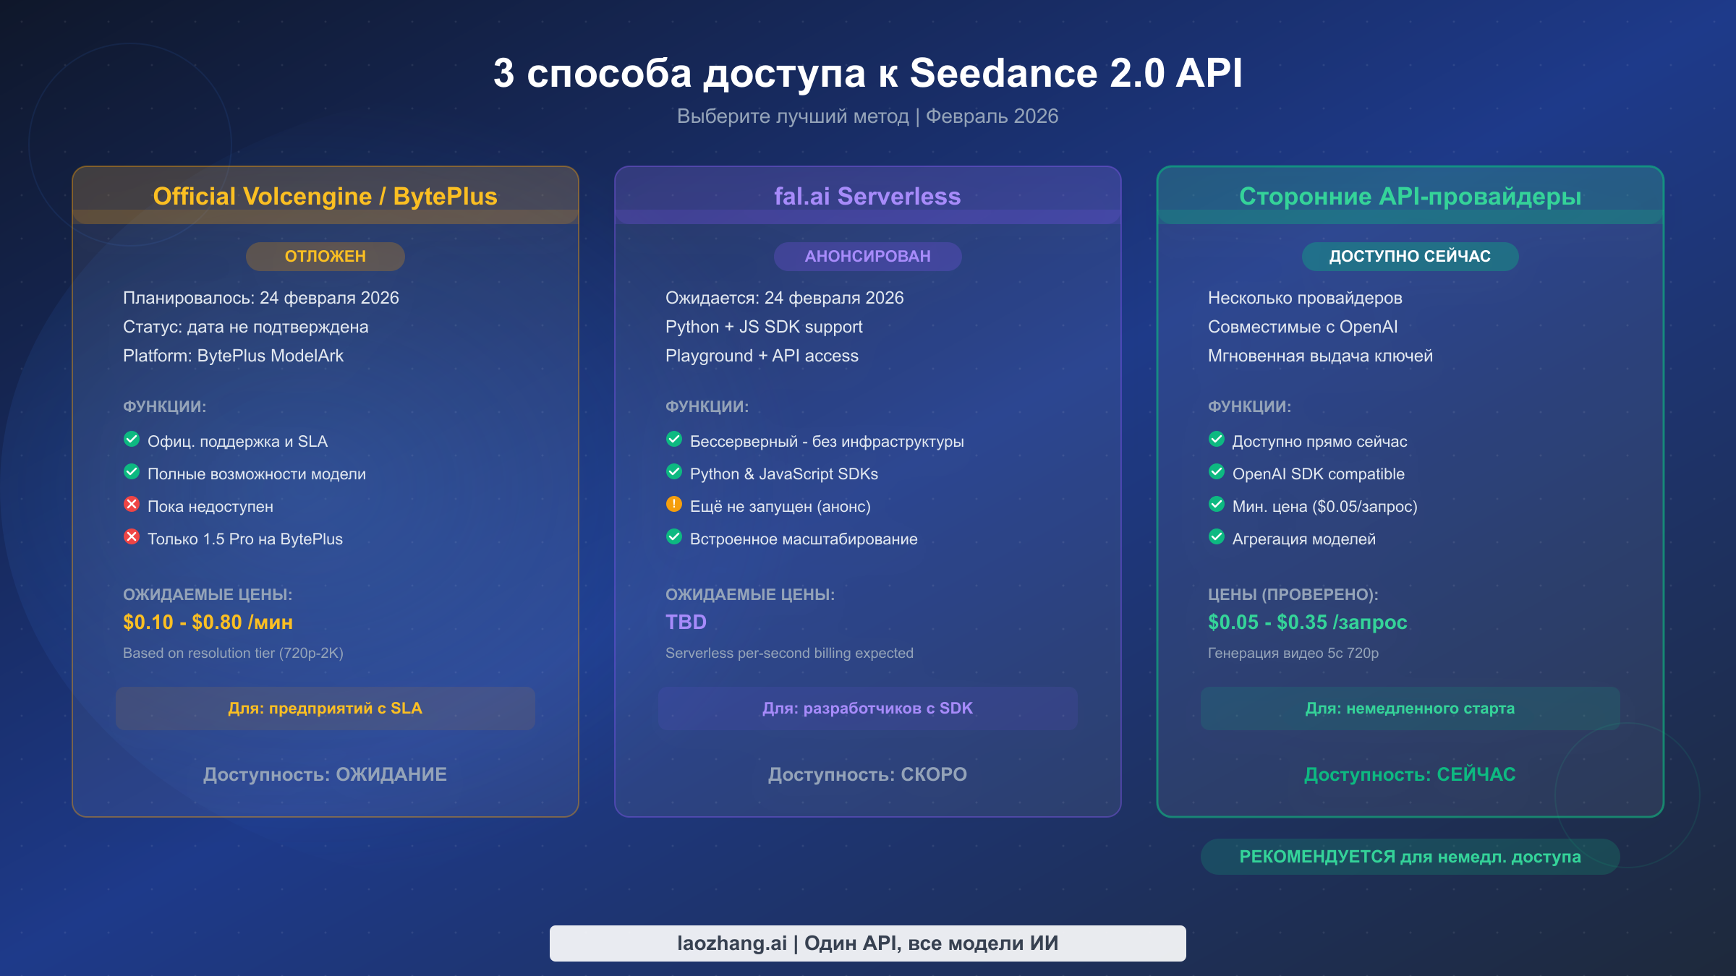
Task: Click the checkmark beside 'Python & JavaScript SDKs'
Action: (x=674, y=474)
